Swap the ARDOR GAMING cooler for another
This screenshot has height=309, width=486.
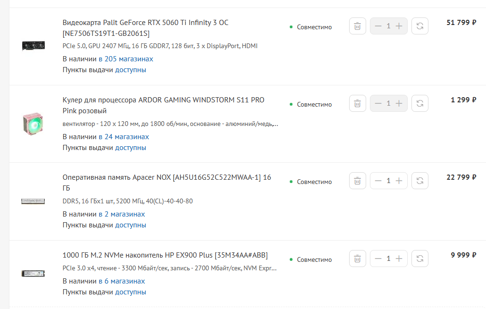[419, 103]
